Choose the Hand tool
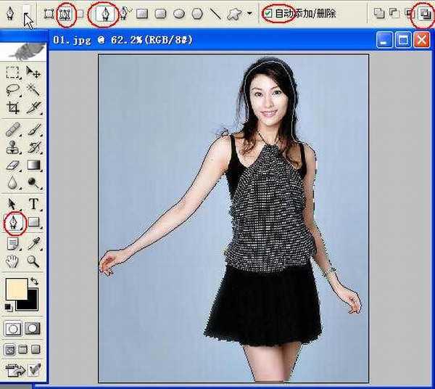The height and width of the screenshot is (389, 435). coord(13,261)
